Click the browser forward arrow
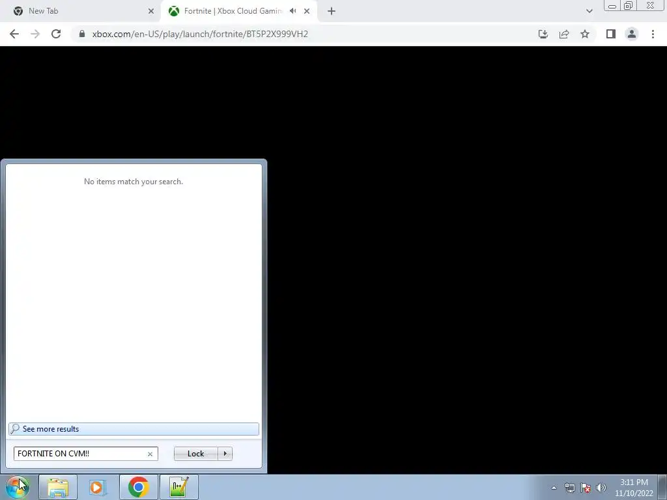Image resolution: width=667 pixels, height=500 pixels. 35,34
